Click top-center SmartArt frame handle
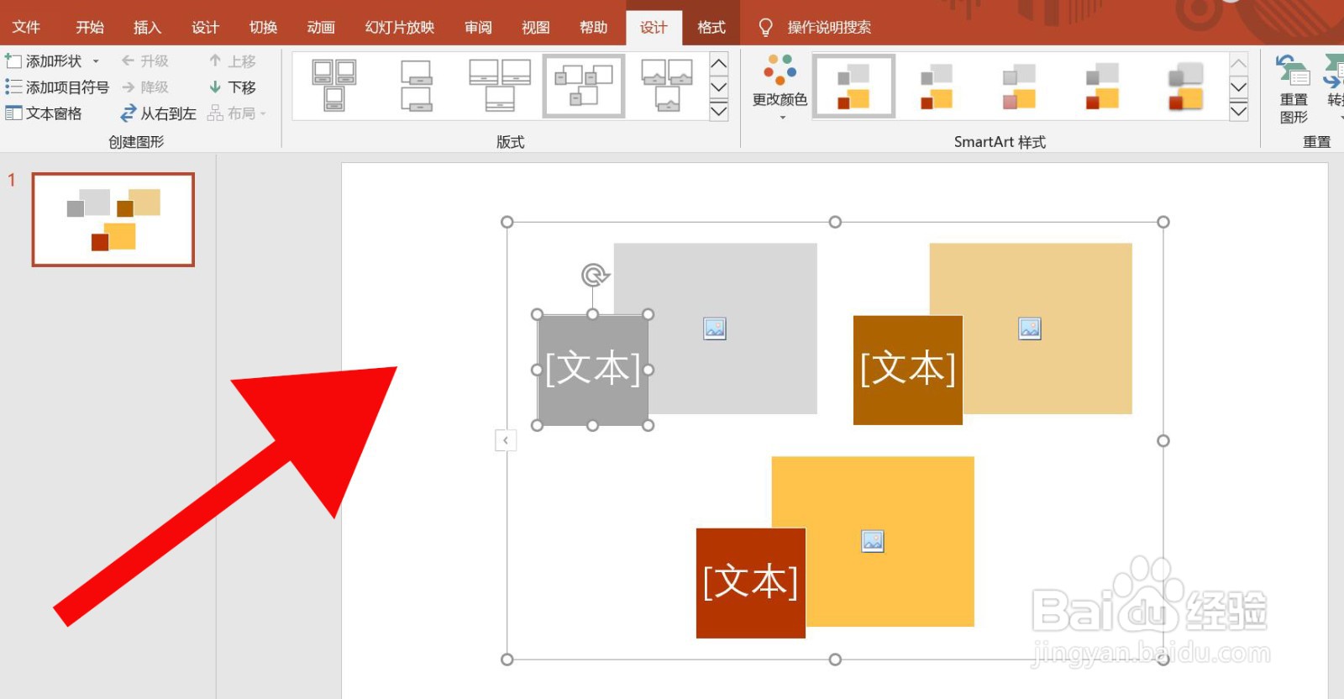Image resolution: width=1344 pixels, height=699 pixels. (x=835, y=222)
